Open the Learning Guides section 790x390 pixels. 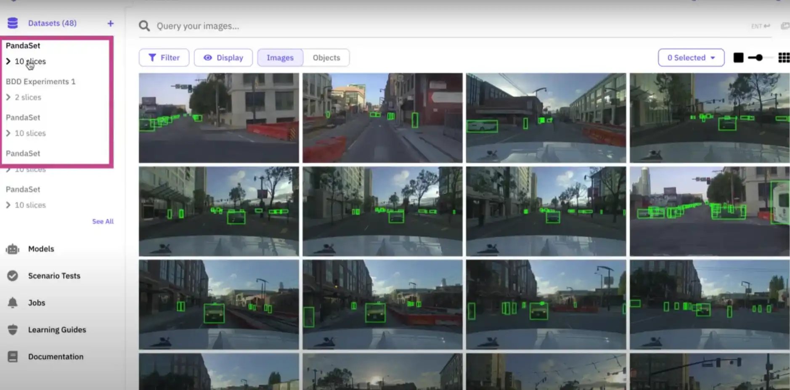pos(57,330)
